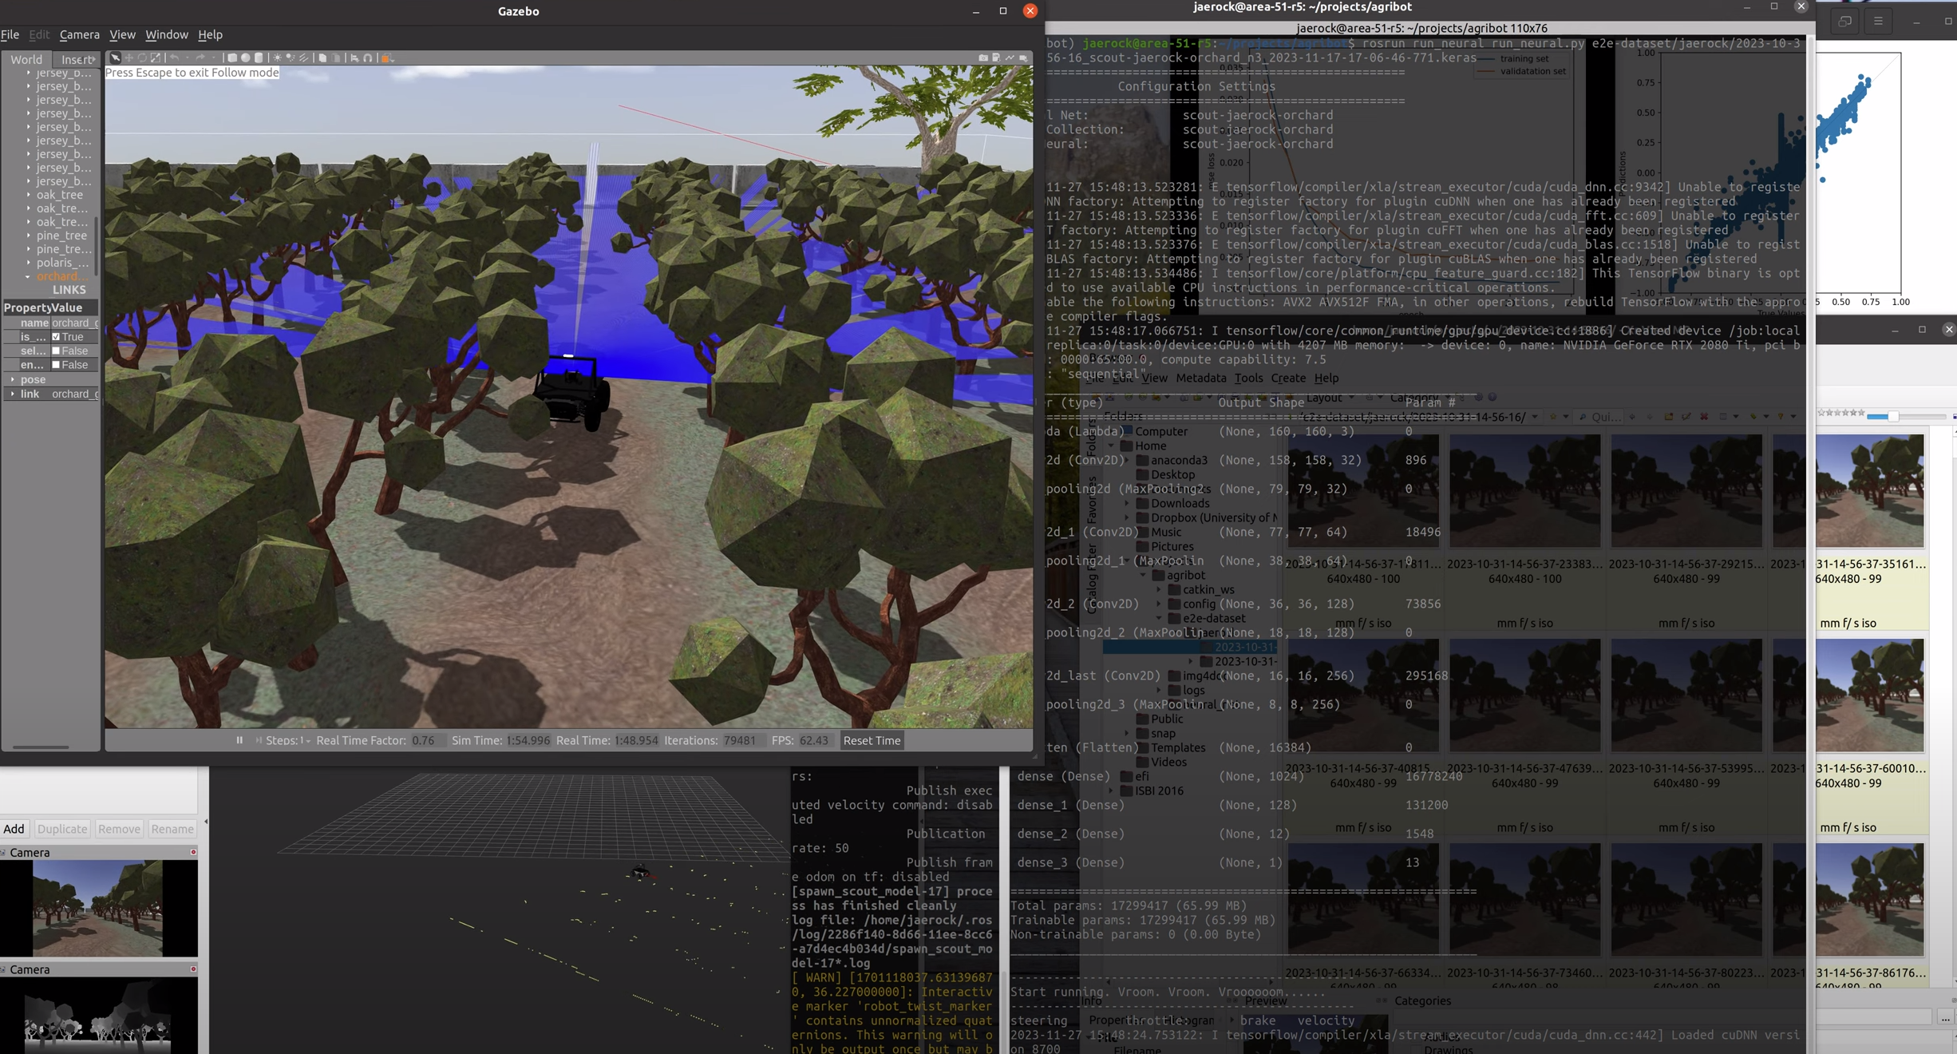Add a point light from toolbar
The height and width of the screenshot is (1054, 1957).
tap(277, 57)
